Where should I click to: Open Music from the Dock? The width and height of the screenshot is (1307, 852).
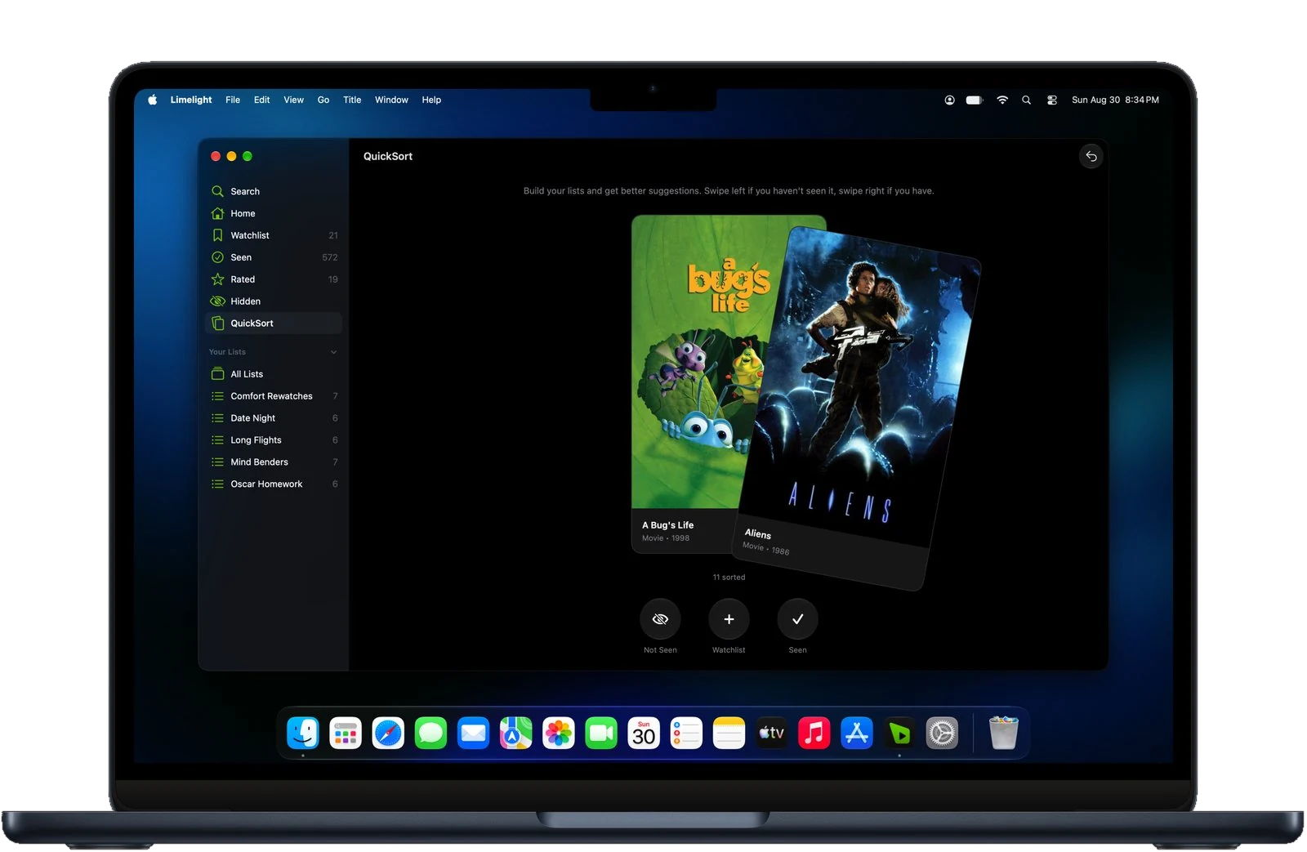coord(814,733)
